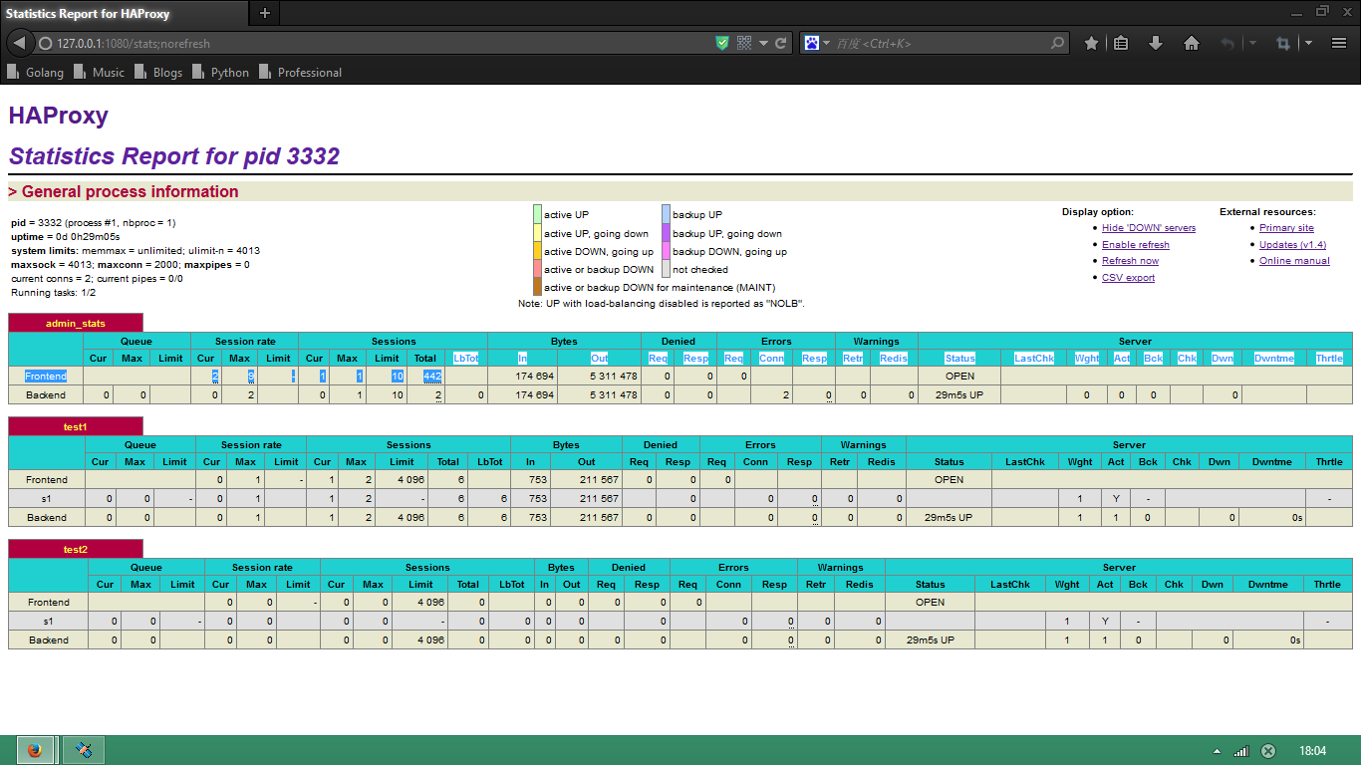Click the page reload icon
Screen dimensions: 1361x765
780,43
